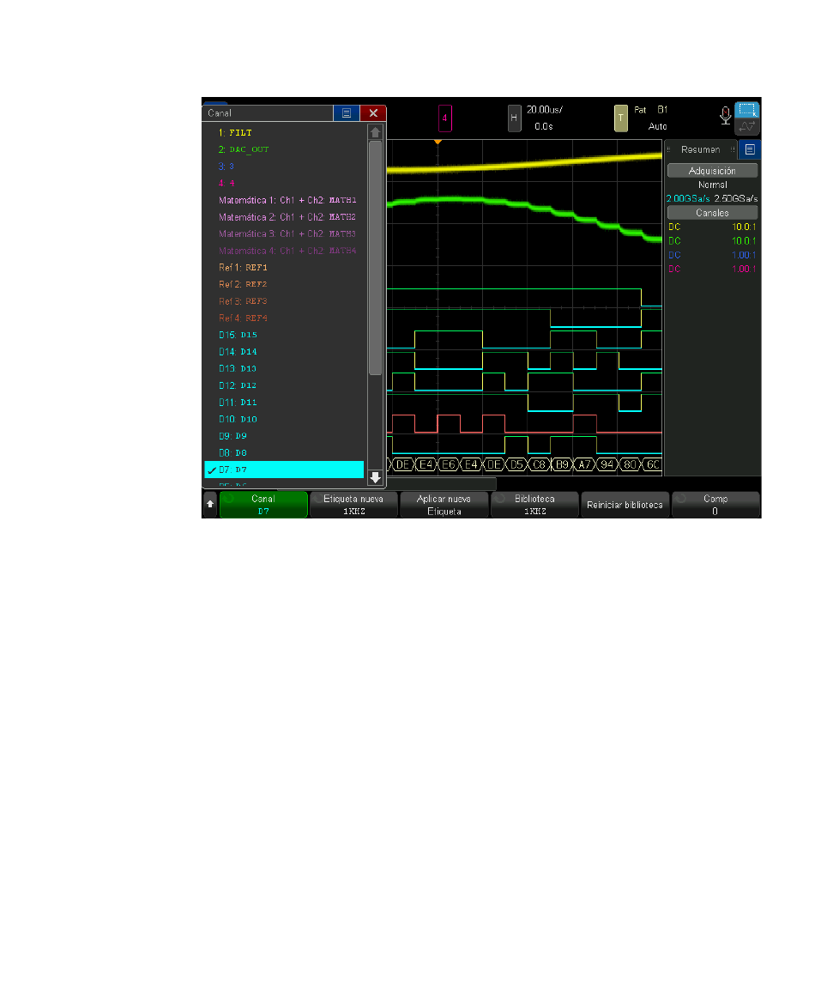815x1000 pixels.
Task: Click the Pat trigger type label
Action: [640, 110]
